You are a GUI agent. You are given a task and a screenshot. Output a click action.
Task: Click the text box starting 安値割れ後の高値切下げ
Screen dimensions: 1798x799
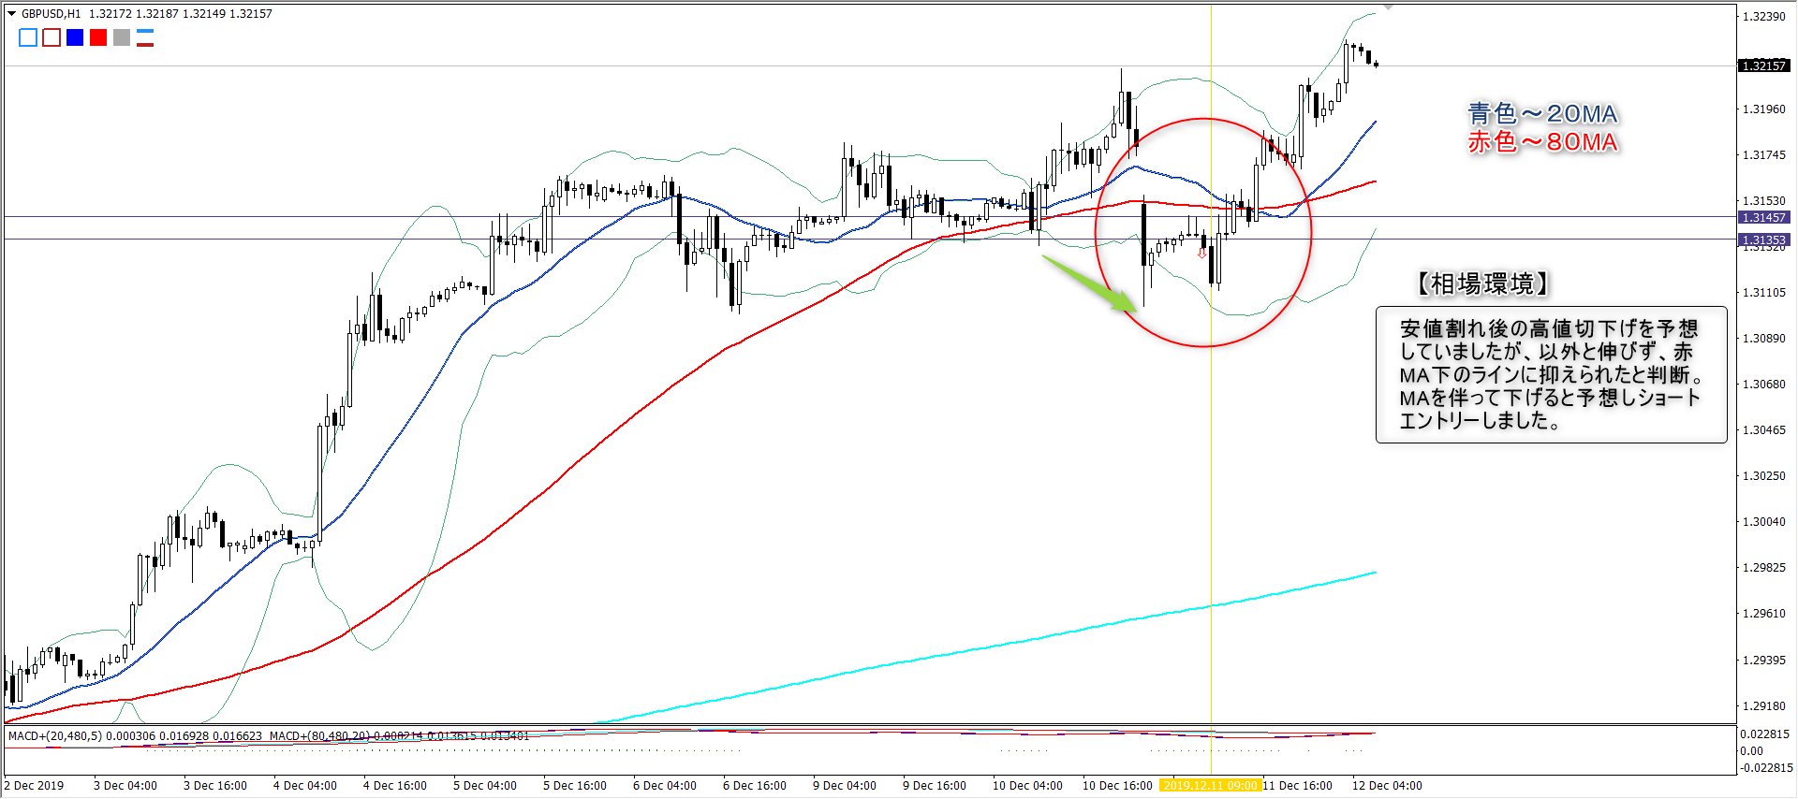click(1551, 374)
